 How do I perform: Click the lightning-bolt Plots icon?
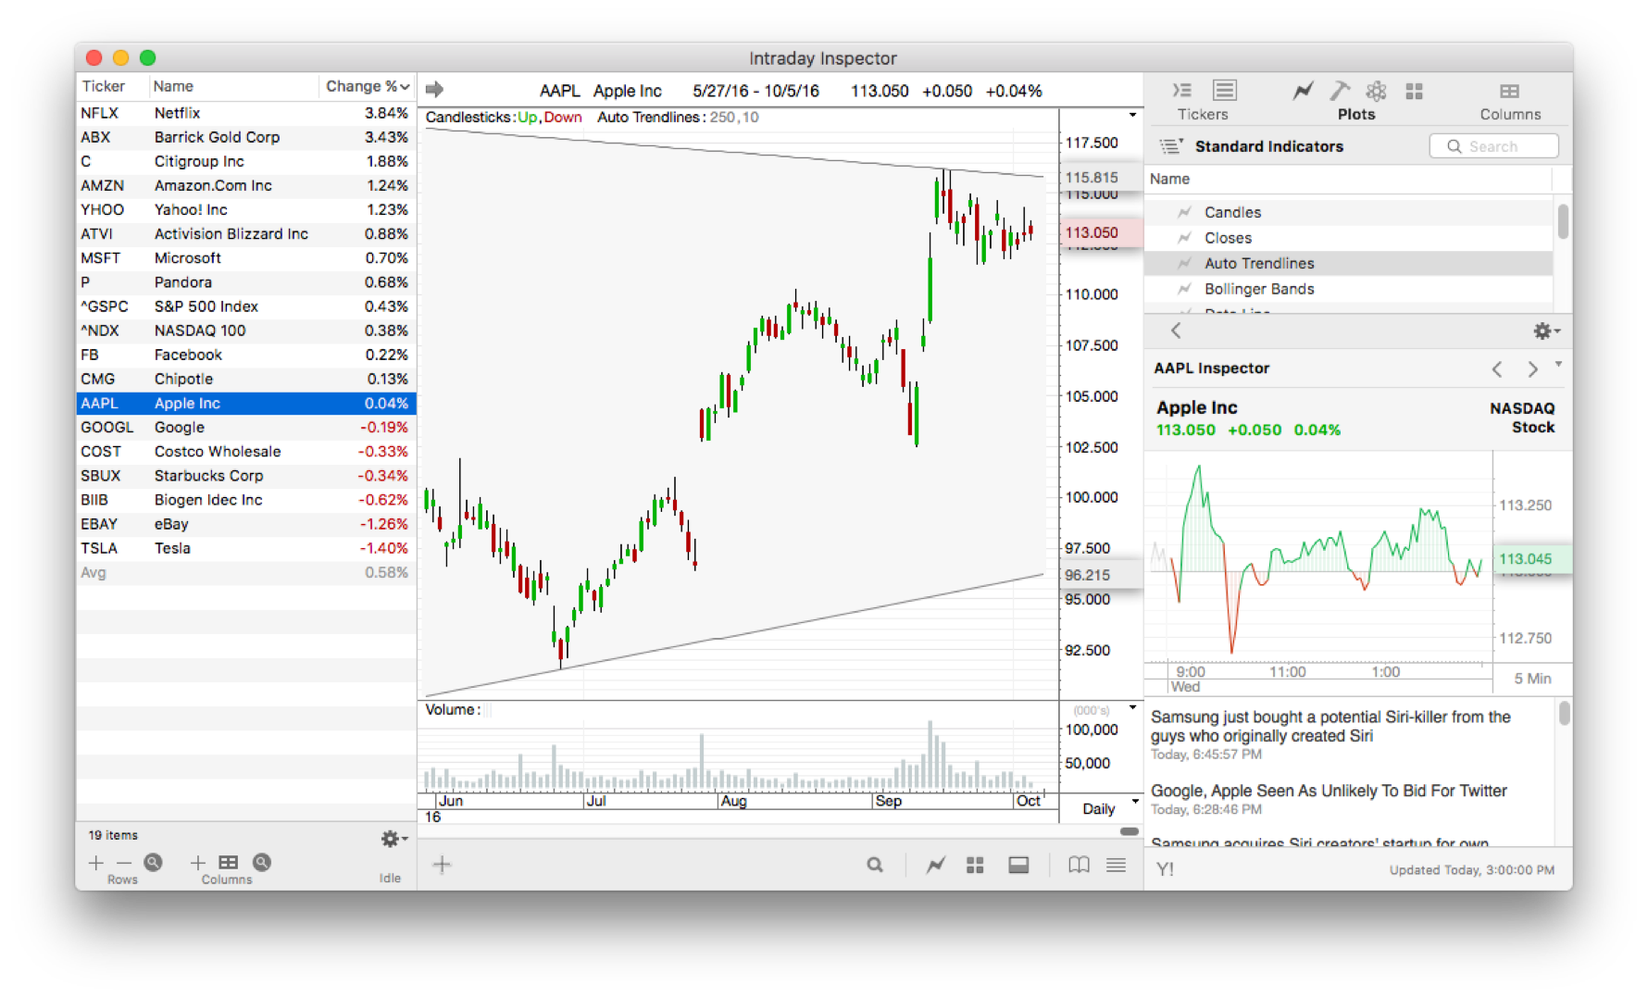(1302, 90)
